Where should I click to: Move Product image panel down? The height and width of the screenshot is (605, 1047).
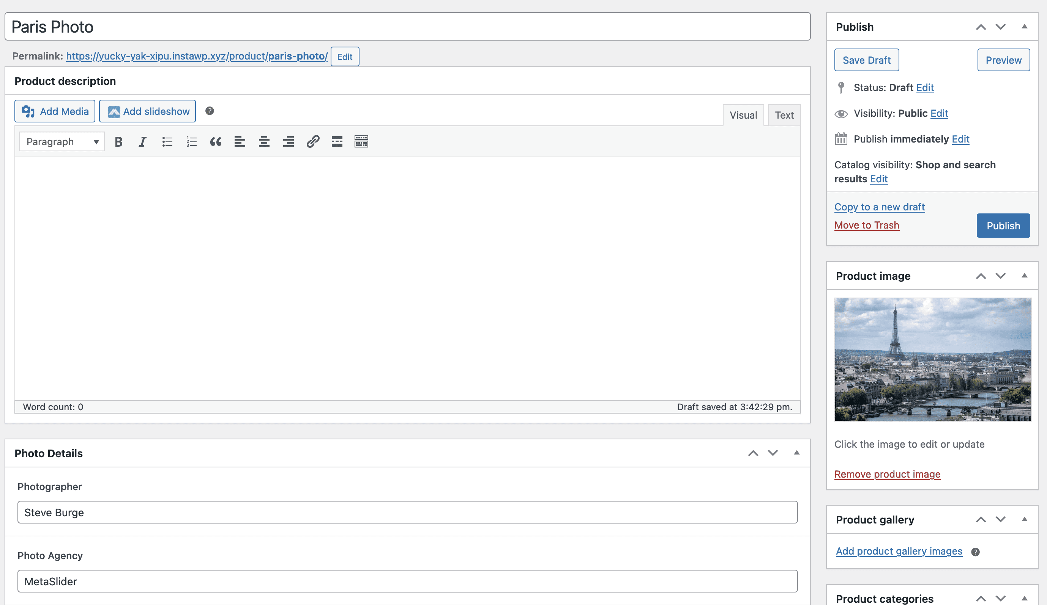(1000, 276)
